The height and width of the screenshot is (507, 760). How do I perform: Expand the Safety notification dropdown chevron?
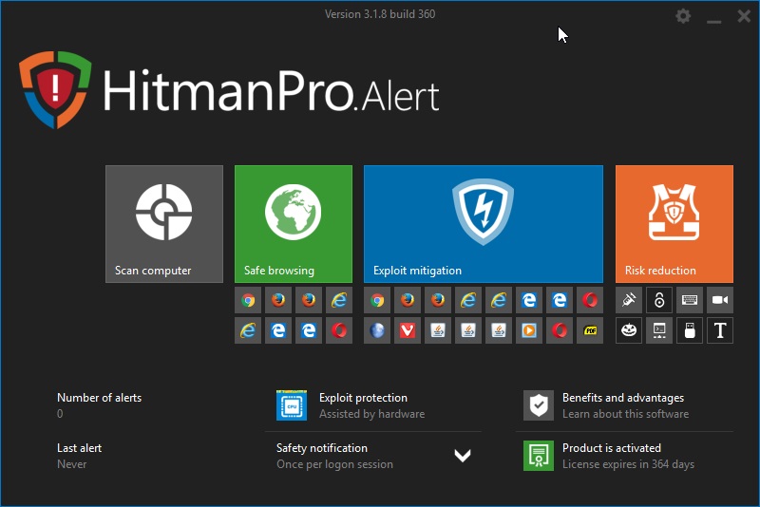point(463,455)
